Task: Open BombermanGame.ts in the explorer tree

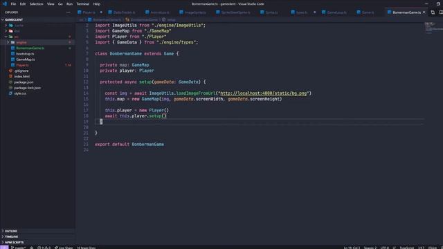Action: (x=30, y=48)
